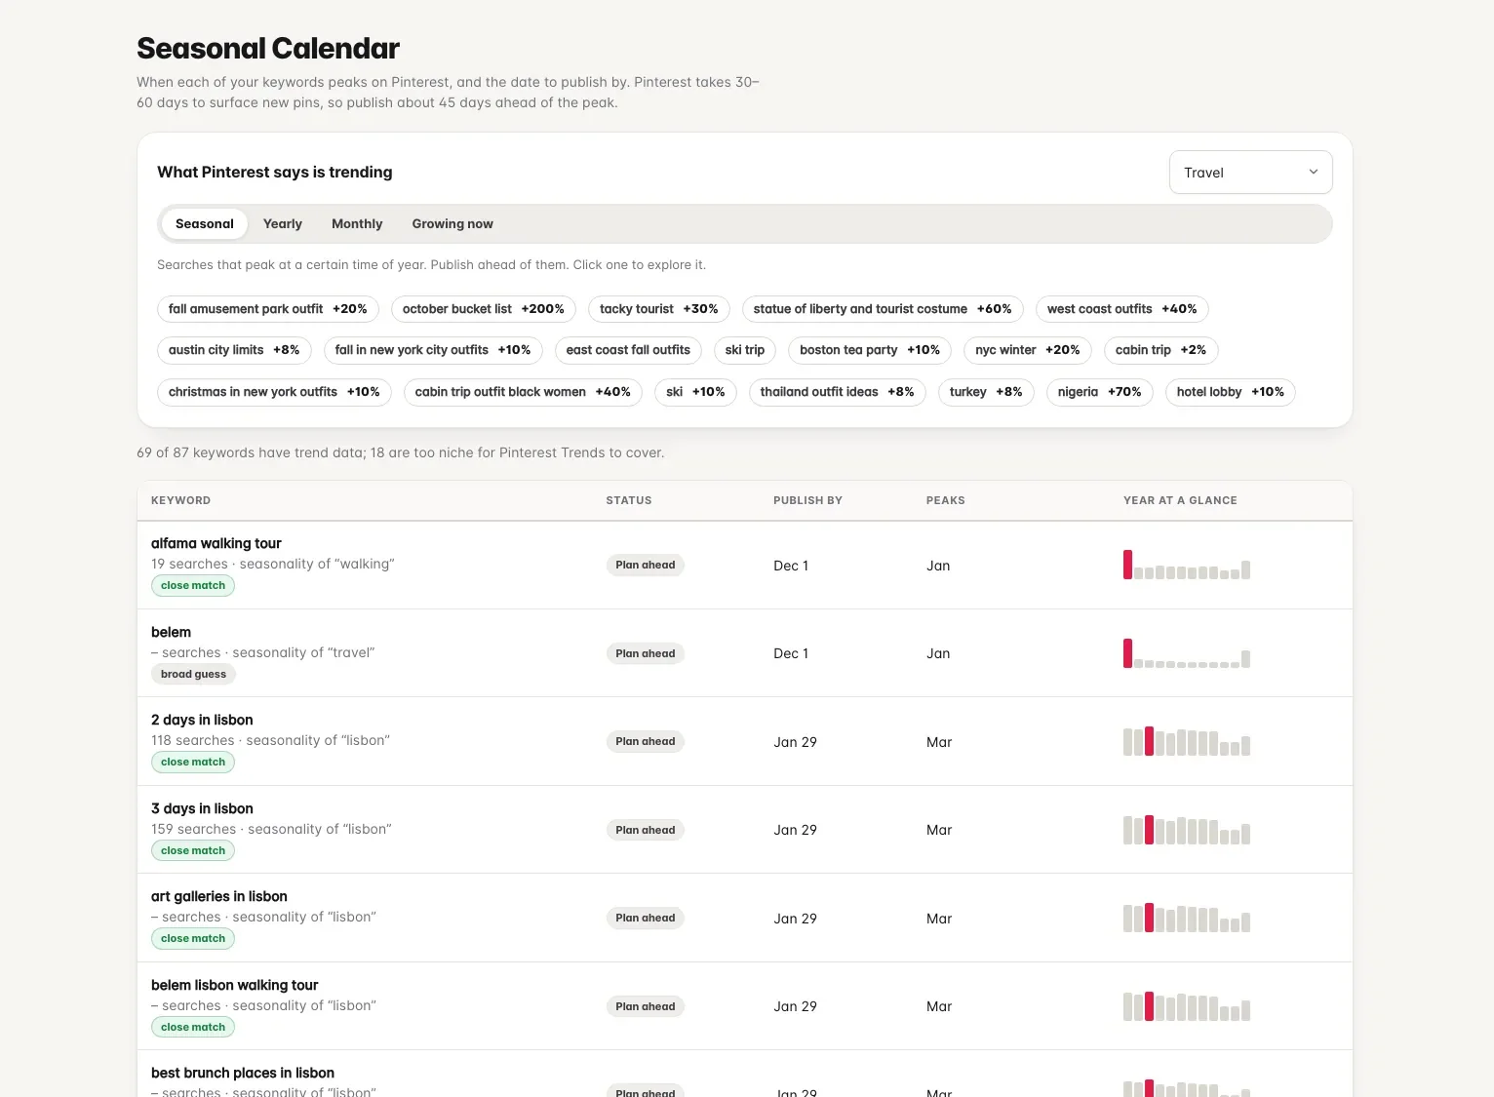Switch to the Monthly tab
Screen dimensions: 1494x1097
click(x=357, y=223)
